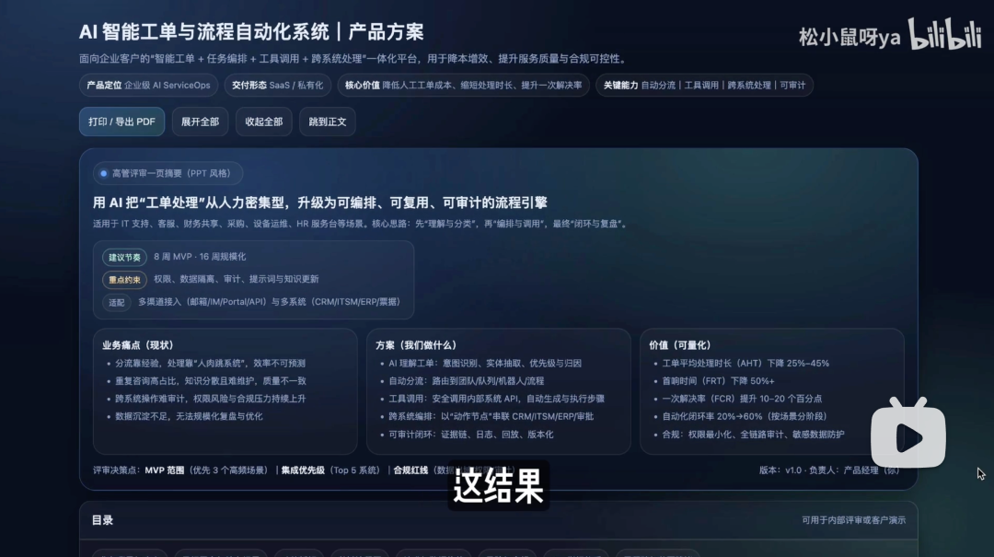
Task: Click bullet 跨系统操作难审计
Action: pos(210,399)
